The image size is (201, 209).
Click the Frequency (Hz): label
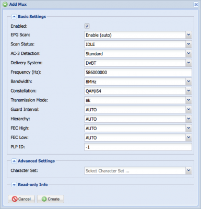point(26,72)
